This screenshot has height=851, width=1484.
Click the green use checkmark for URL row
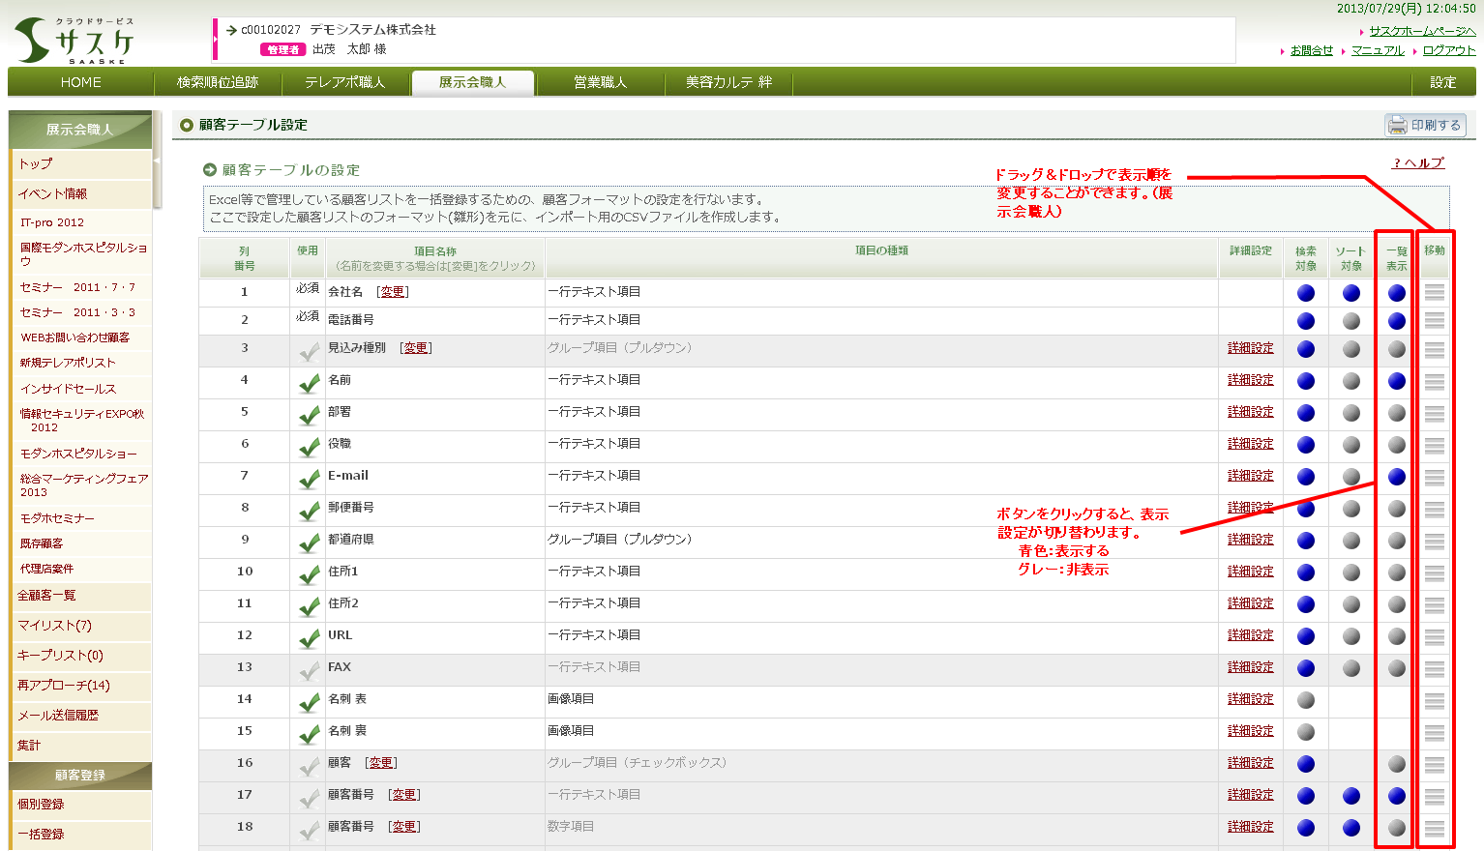[x=309, y=638]
